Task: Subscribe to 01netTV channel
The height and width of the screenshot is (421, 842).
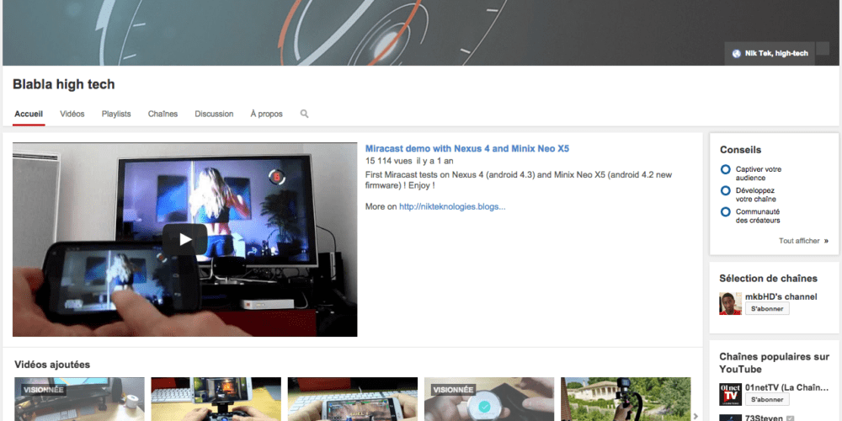Action: pyautogui.click(x=767, y=399)
